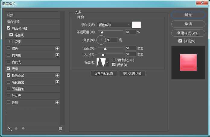Uncheck the 反相 checkbox
This screenshot has width=210, height=137.
(x=114, y=64)
